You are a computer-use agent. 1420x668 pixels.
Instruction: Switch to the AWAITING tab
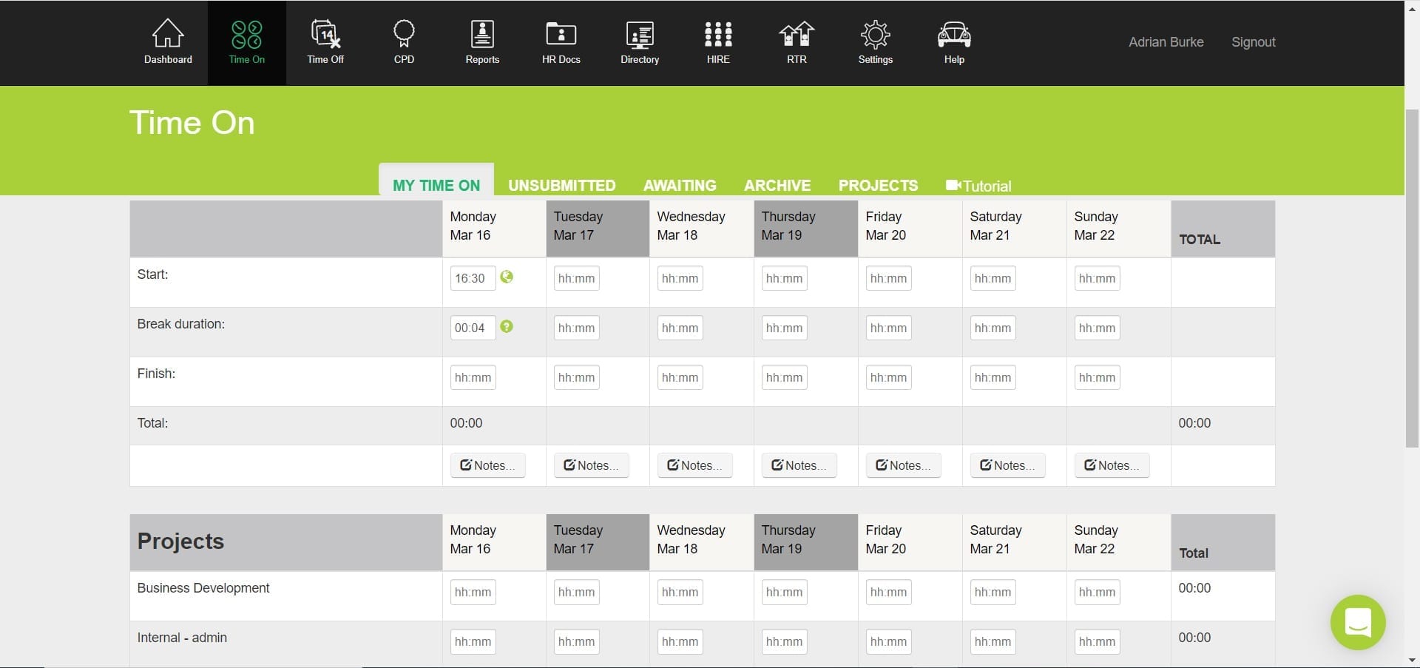pyautogui.click(x=680, y=185)
